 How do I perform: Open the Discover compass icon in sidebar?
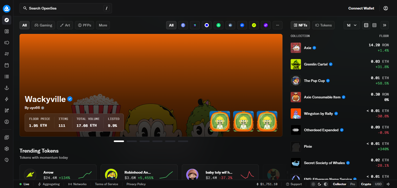click(7, 20)
